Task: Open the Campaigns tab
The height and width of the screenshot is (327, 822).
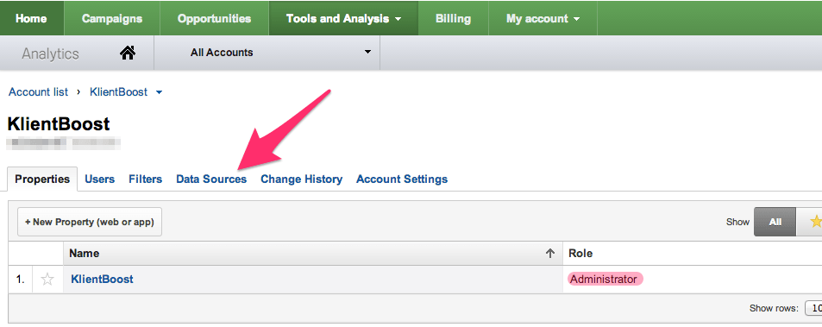Action: click(x=111, y=19)
